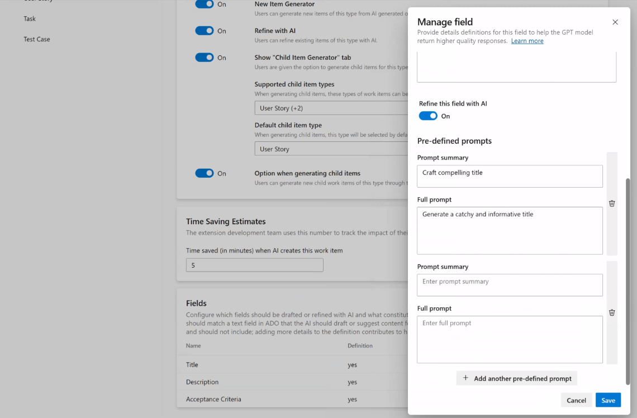Image resolution: width=637 pixels, height=418 pixels.
Task: Click plus icon to add prompt
Action: 465,378
